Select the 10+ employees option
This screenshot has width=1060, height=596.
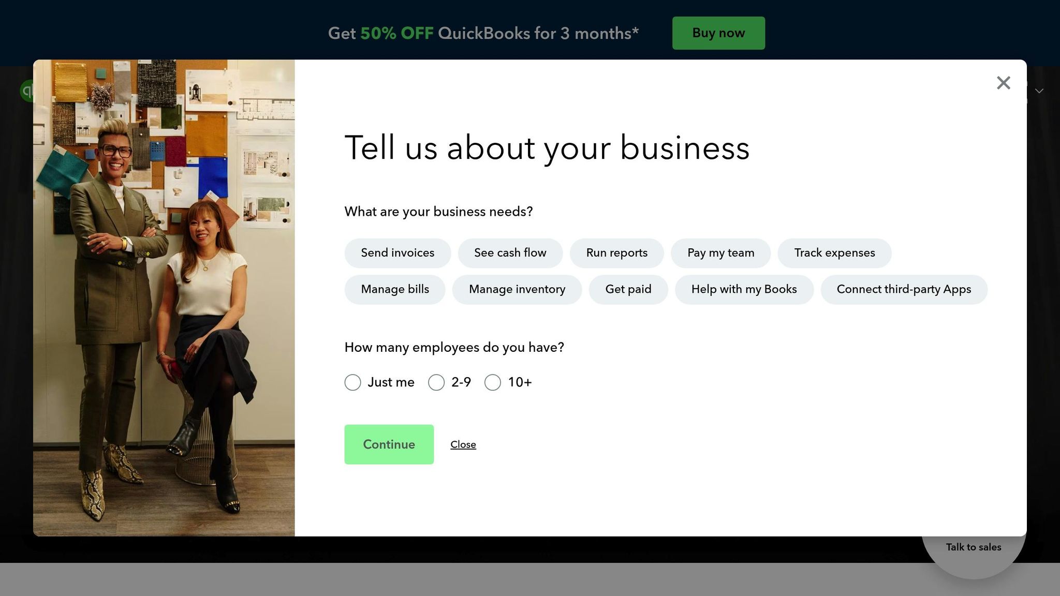click(x=492, y=382)
